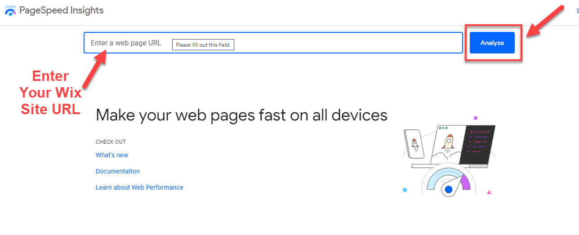Click the CHECK OUT label

click(111, 142)
